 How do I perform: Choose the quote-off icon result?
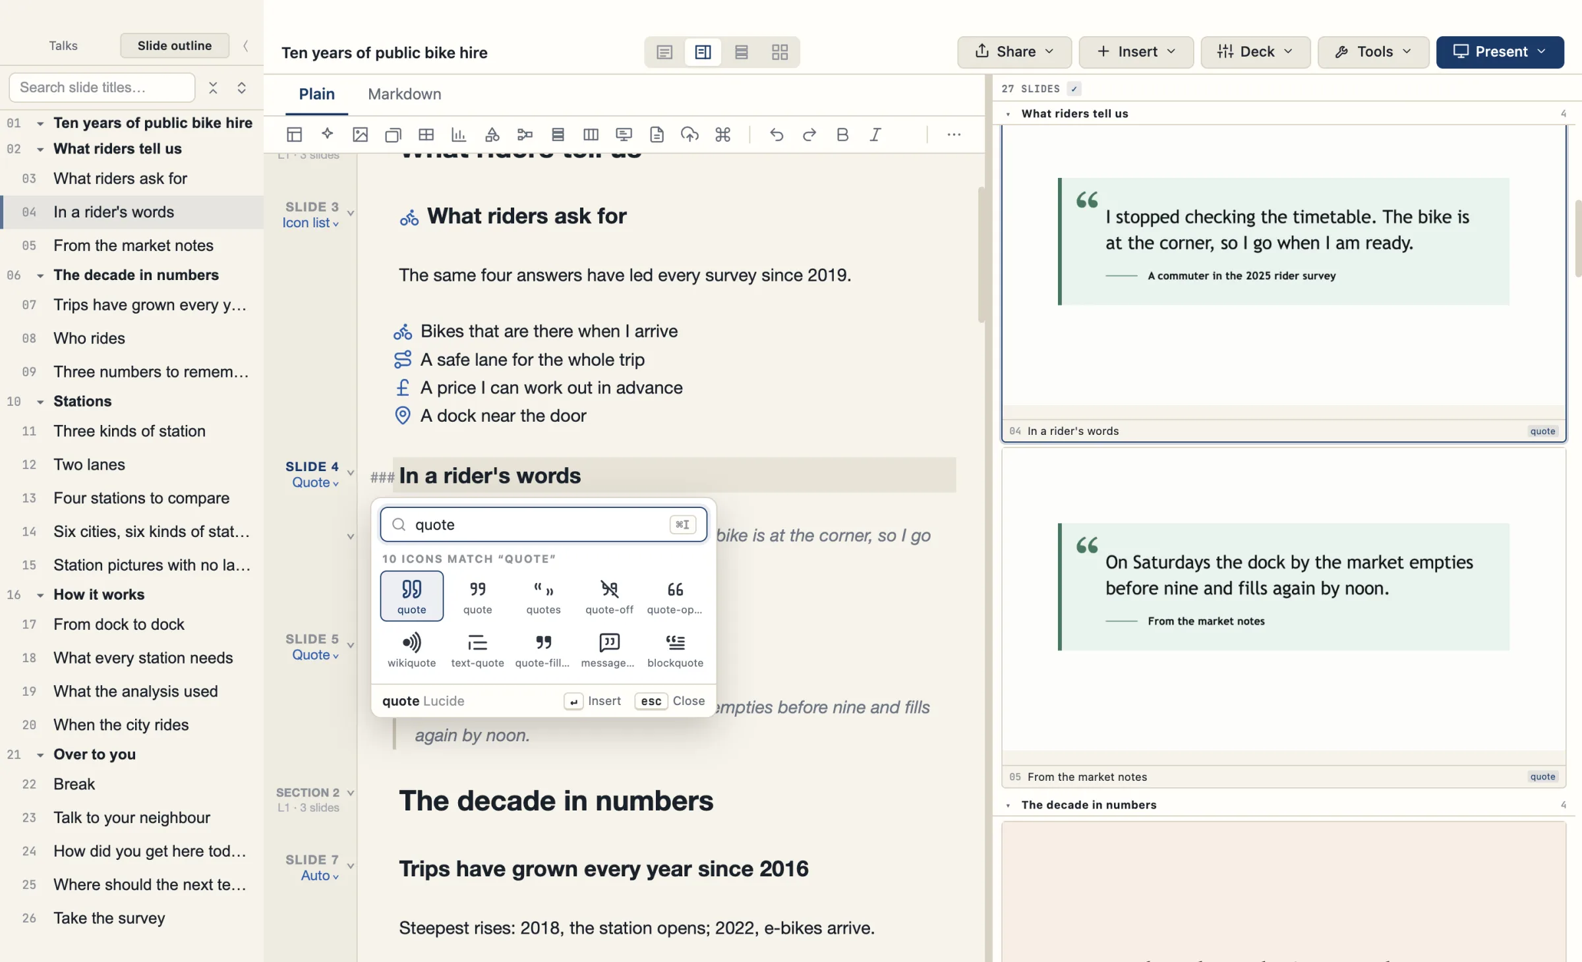609,596
